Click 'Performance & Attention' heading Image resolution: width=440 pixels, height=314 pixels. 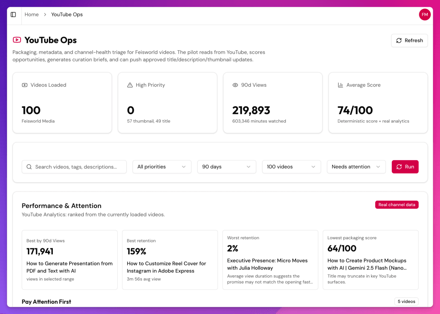[61, 206]
